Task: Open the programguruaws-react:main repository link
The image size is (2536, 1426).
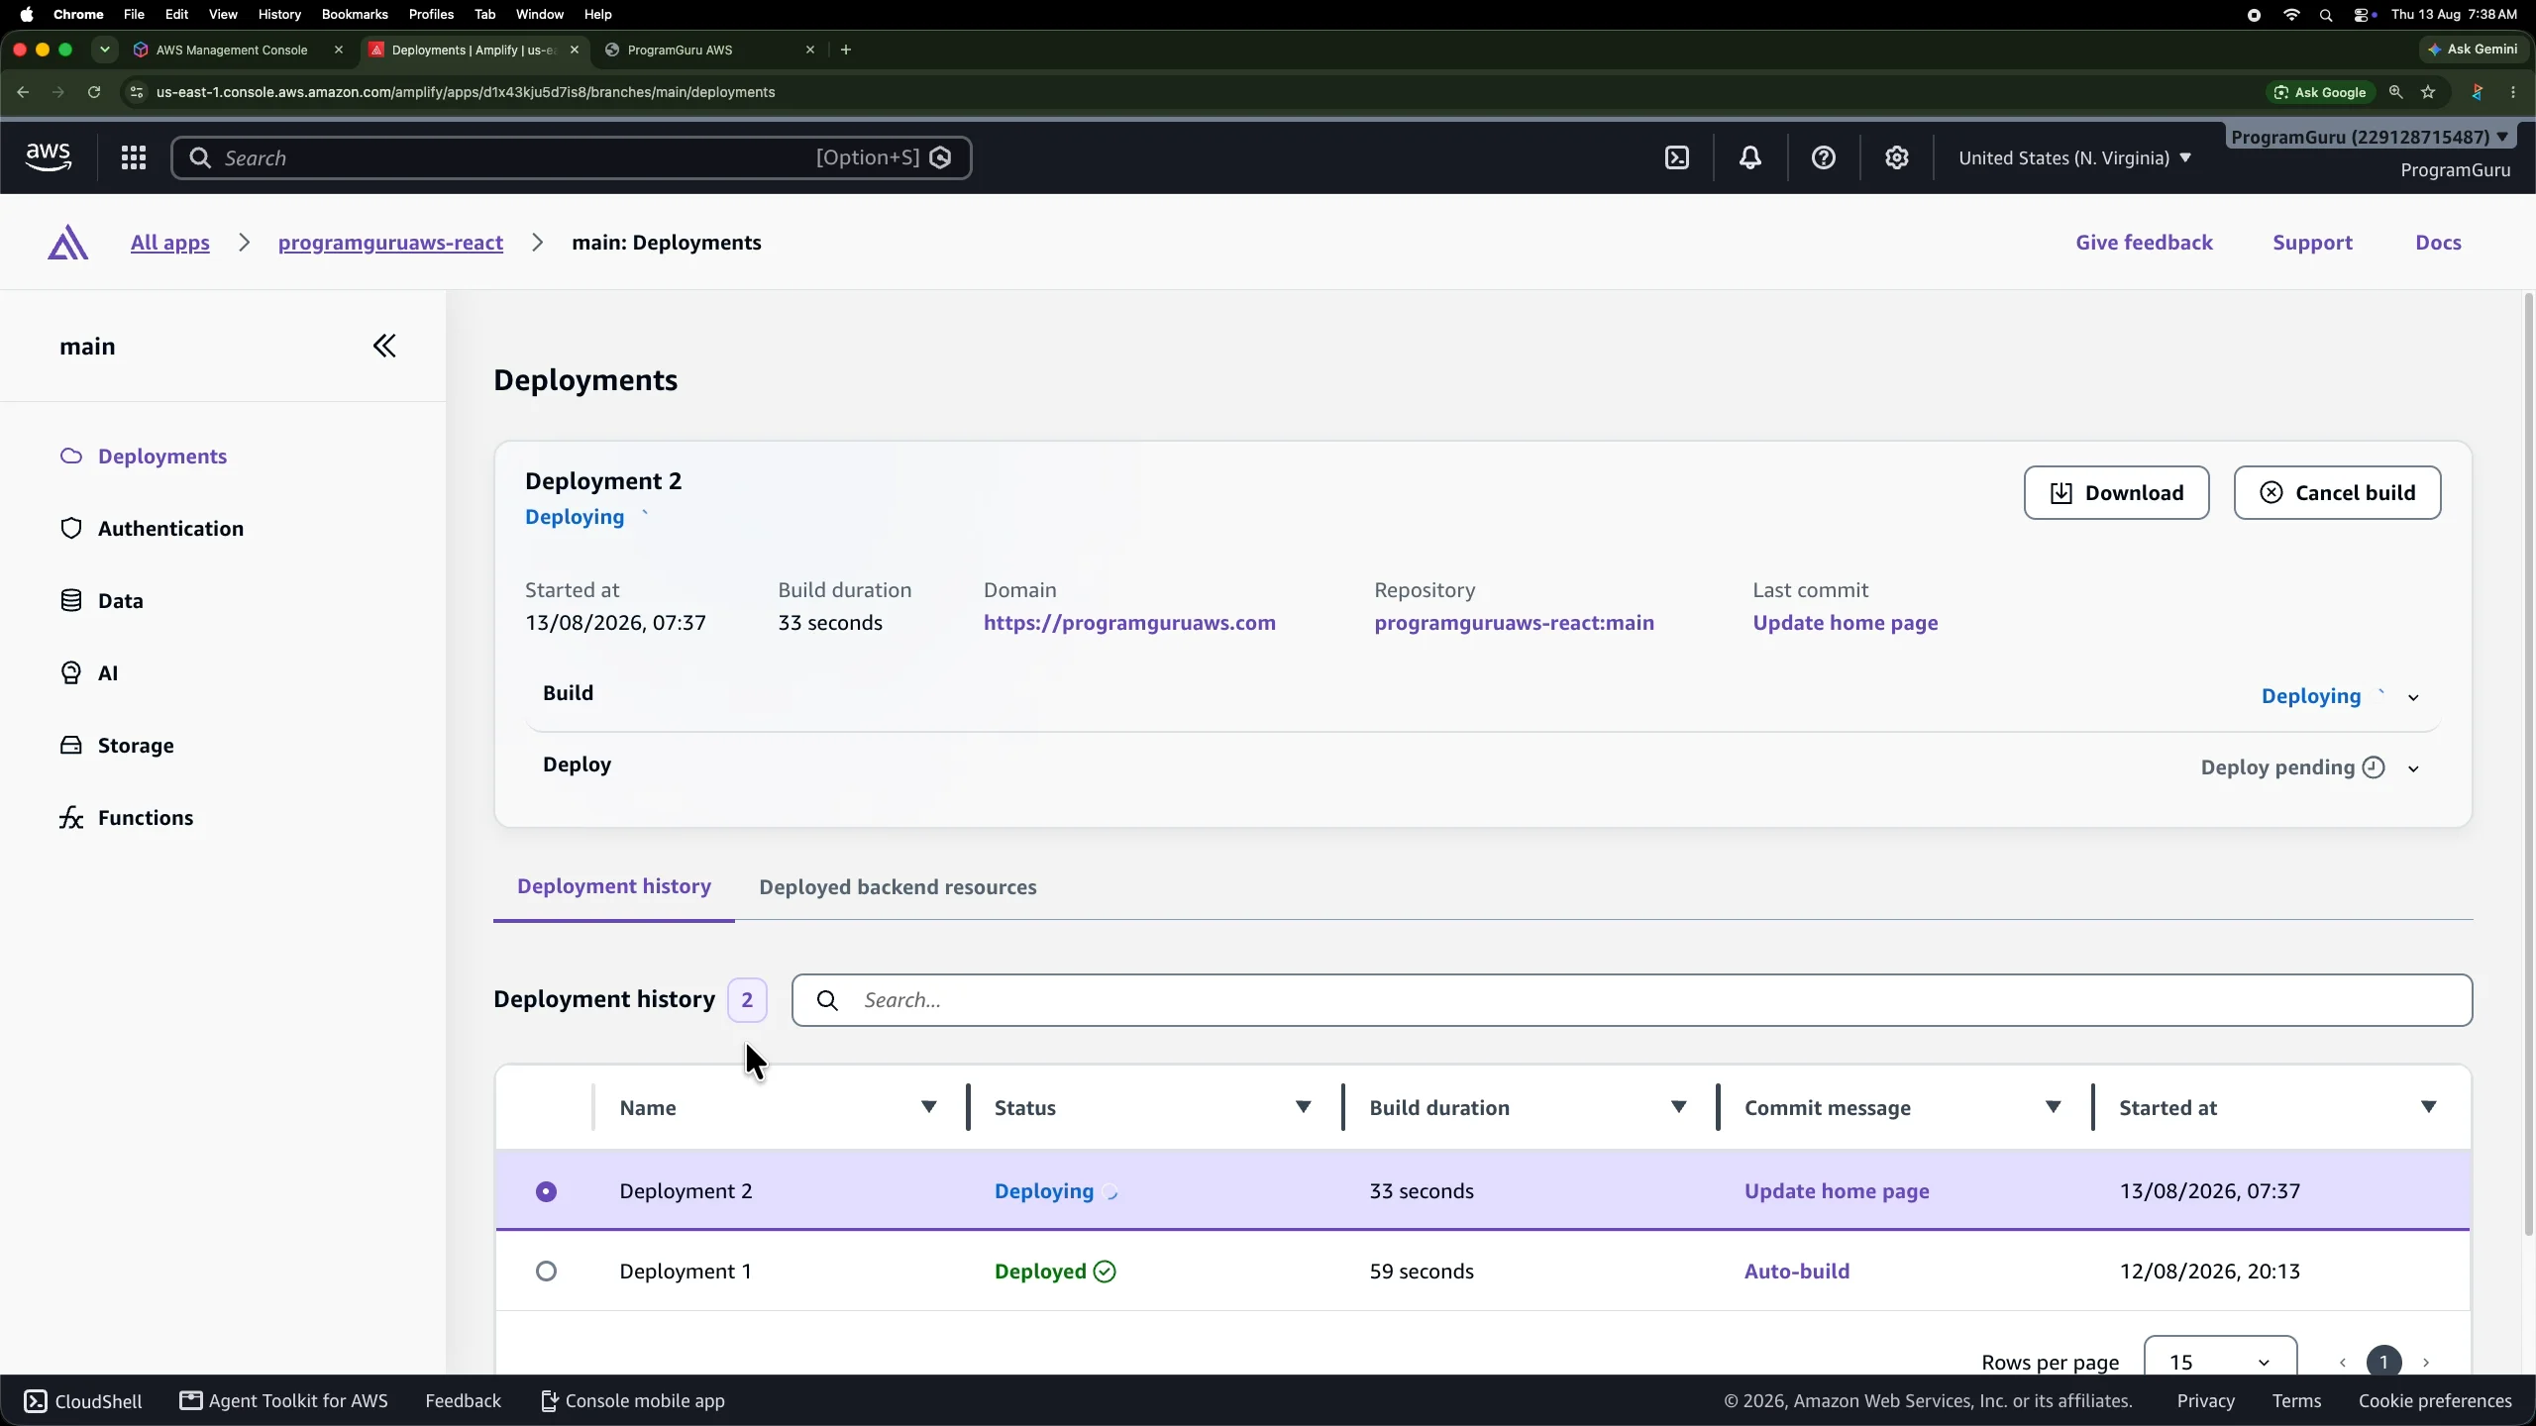Action: [x=1514, y=623]
